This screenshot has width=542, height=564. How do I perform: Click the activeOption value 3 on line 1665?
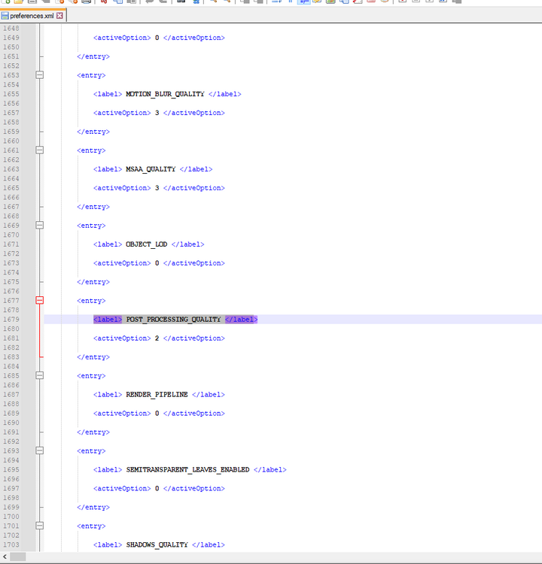pos(157,188)
